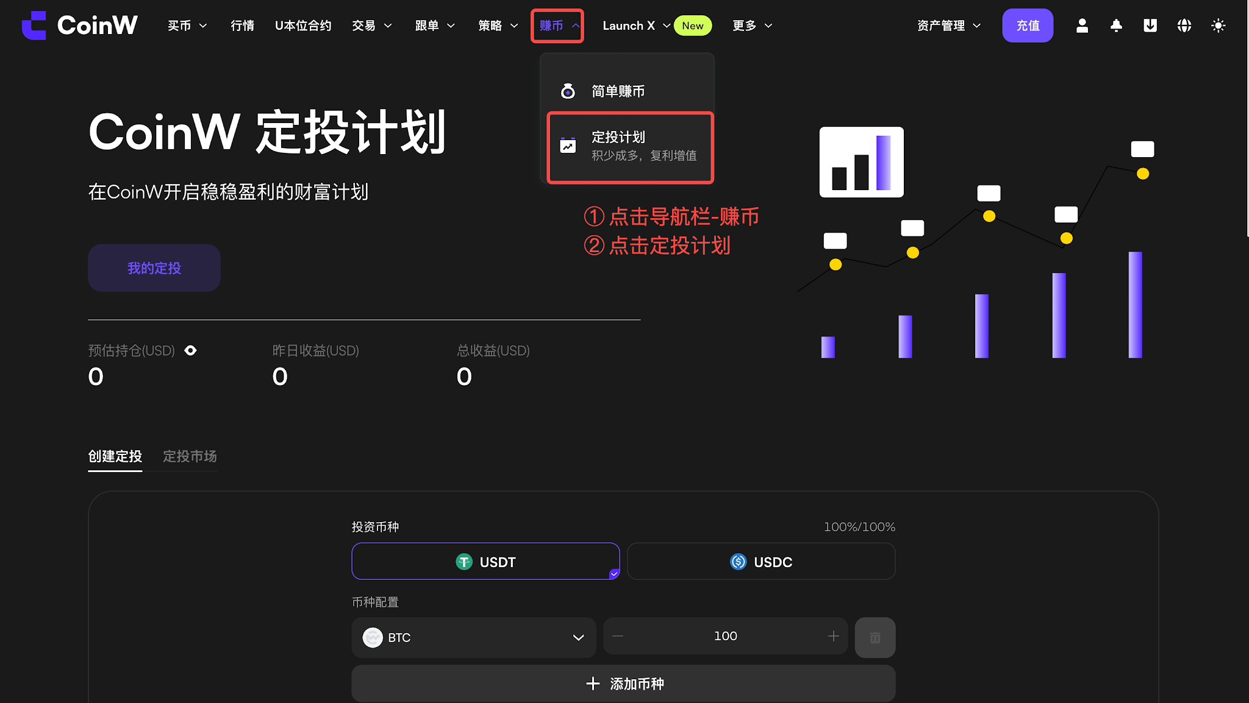
Task: Expand the 交易 menu
Action: (372, 26)
